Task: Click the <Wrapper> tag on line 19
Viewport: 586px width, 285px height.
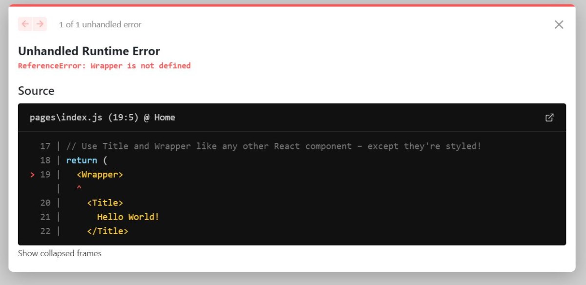Action: pos(100,174)
